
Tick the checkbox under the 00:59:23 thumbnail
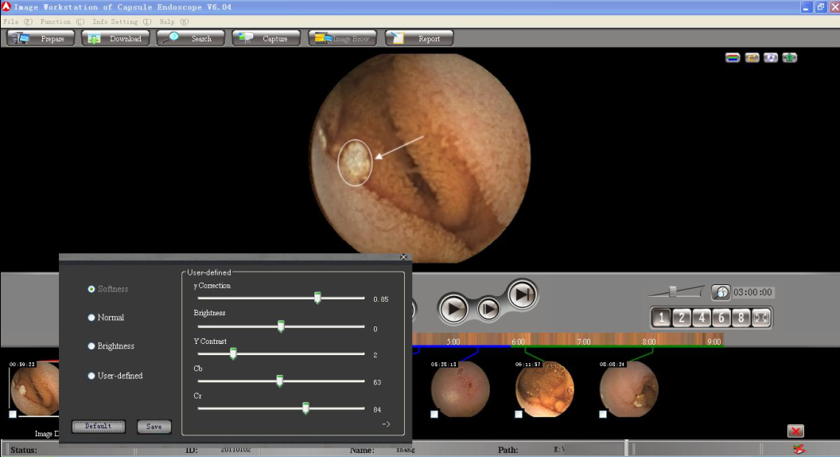13,414
